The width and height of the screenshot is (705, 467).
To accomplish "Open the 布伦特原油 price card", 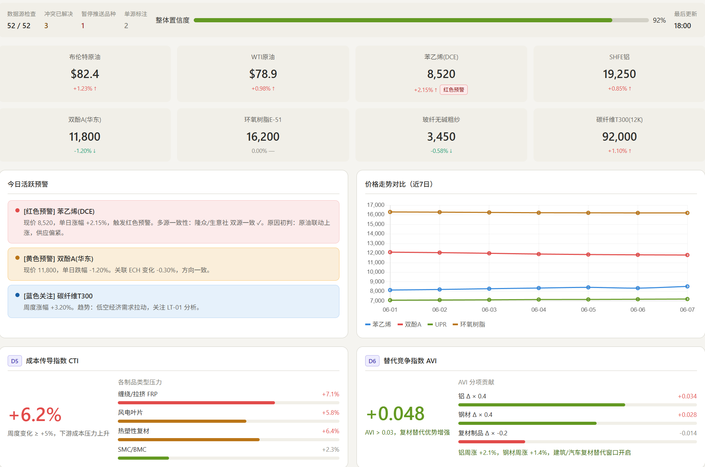I will pos(85,73).
